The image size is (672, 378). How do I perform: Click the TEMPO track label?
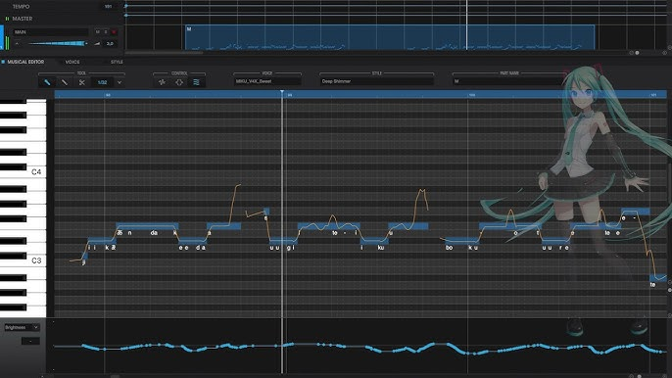pyautogui.click(x=21, y=7)
